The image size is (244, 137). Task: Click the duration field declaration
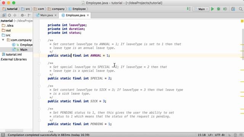(66, 29)
